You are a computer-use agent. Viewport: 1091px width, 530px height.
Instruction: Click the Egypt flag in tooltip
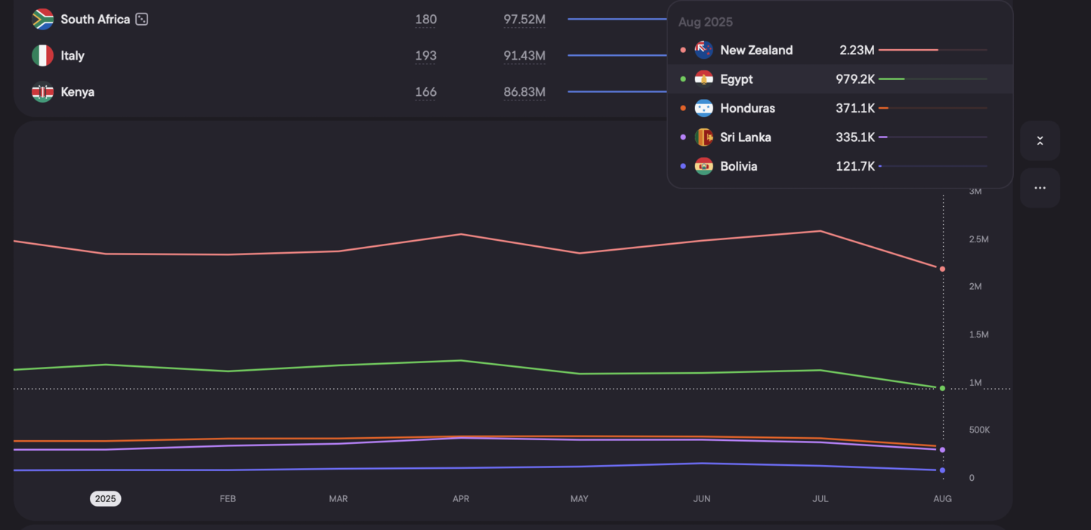tap(703, 79)
